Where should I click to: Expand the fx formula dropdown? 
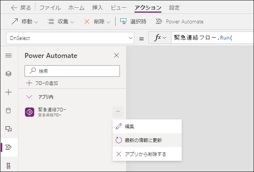click(160, 38)
